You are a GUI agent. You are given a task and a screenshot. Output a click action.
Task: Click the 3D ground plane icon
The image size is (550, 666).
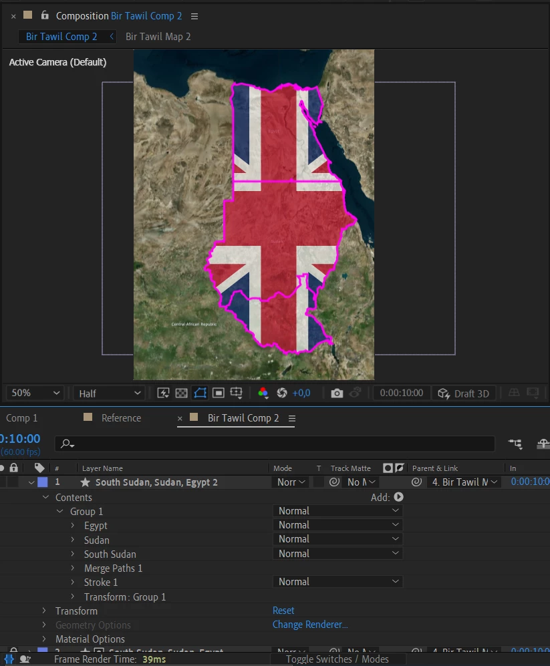tap(514, 393)
